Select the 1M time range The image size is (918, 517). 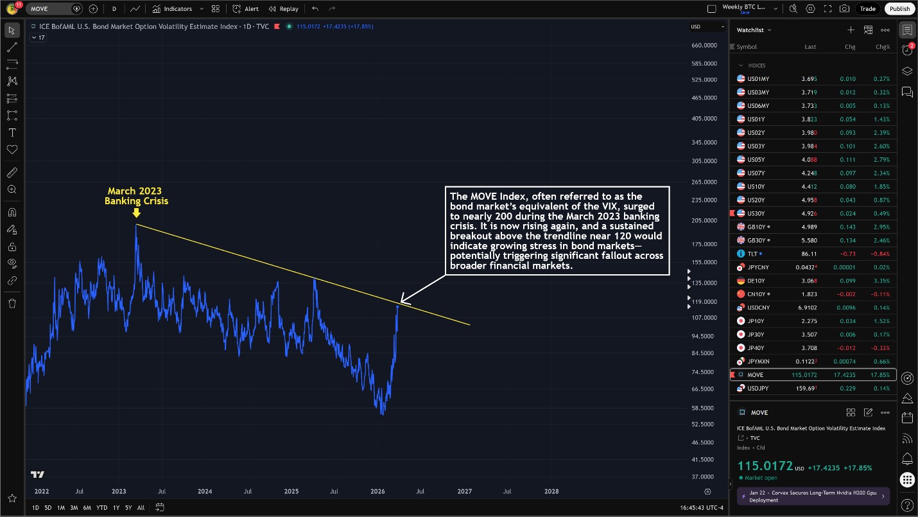[61, 507]
